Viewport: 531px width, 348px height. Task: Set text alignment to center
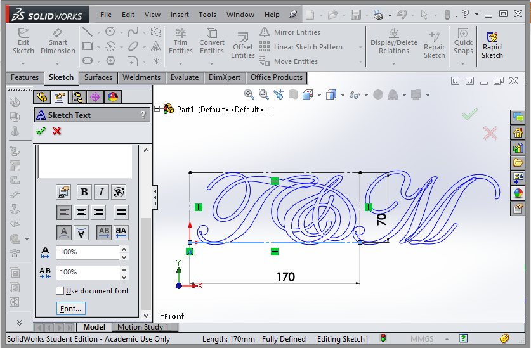81,212
